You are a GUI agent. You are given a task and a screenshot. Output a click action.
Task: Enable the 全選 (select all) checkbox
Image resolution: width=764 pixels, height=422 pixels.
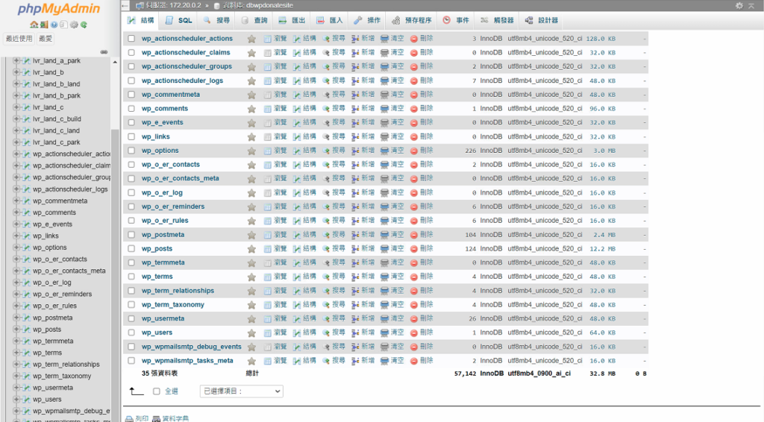[157, 391]
